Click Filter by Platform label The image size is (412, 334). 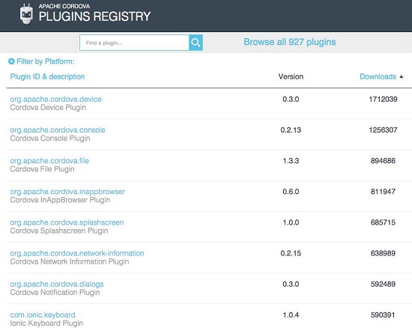point(46,61)
